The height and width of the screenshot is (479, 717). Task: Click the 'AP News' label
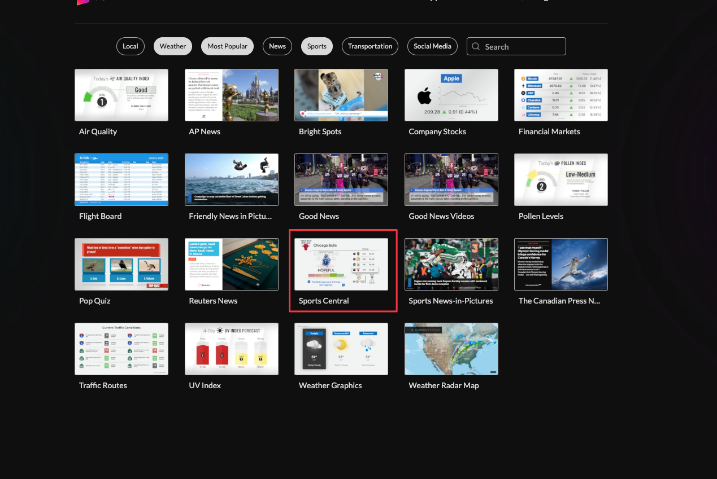click(205, 131)
